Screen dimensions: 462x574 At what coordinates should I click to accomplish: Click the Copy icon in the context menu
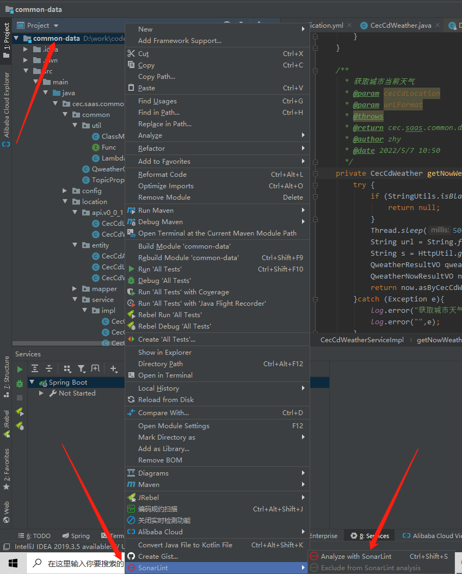click(x=131, y=65)
